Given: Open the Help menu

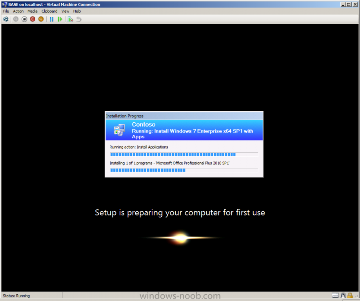Looking at the screenshot, I should [x=77, y=11].
